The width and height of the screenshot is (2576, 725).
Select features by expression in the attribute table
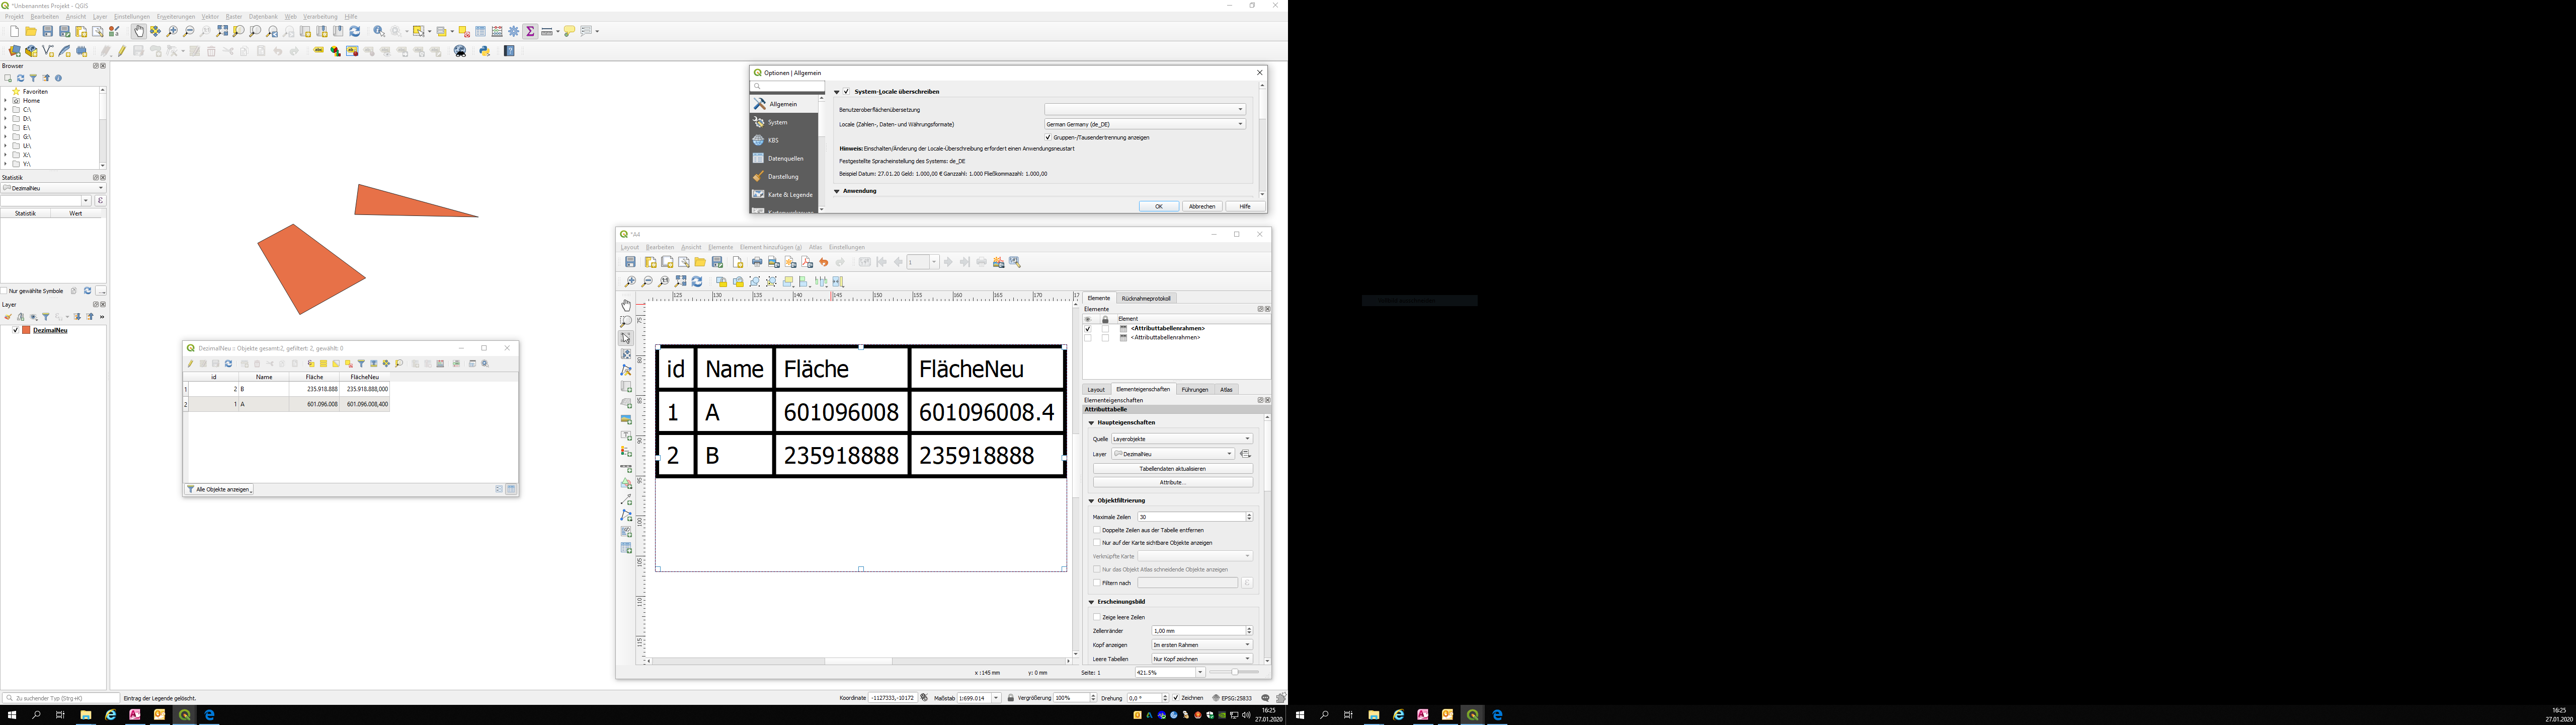click(311, 364)
